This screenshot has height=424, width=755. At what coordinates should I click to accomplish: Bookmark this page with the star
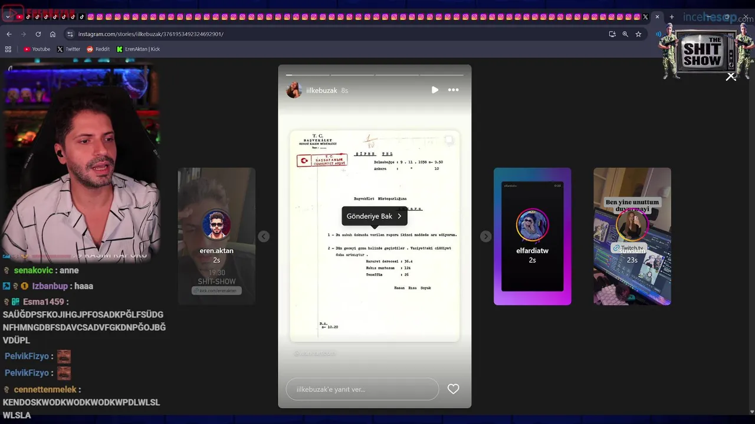coord(638,34)
